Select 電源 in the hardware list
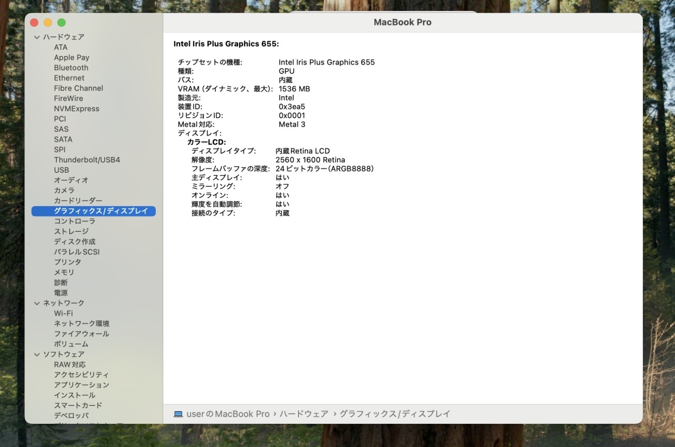 (x=61, y=293)
